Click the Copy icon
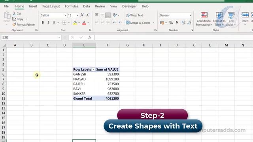The width and height of the screenshot is (253, 142). (14, 19)
